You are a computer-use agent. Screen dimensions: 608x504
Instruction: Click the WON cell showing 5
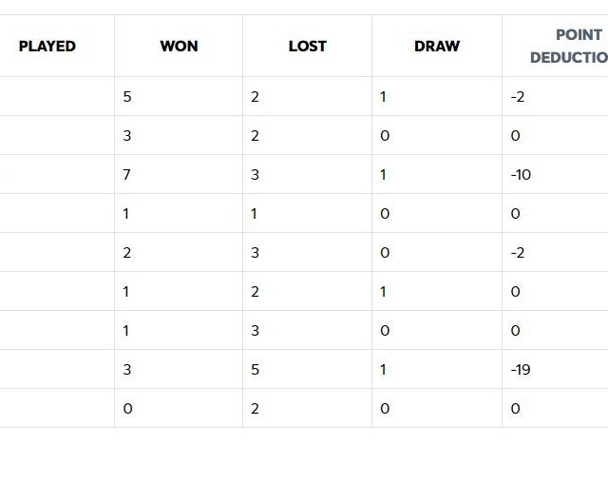pyautogui.click(x=127, y=97)
